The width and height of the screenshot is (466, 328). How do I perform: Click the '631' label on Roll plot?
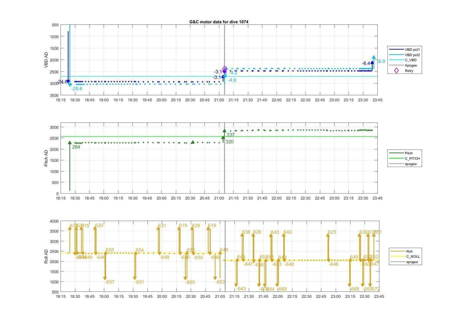(x=162, y=226)
